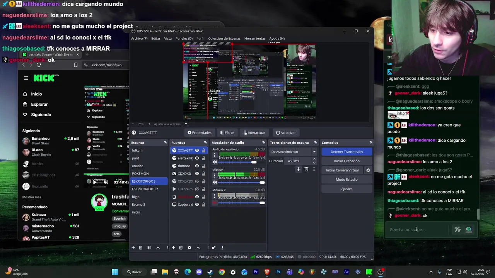This screenshot has width=495, height=278.
Task: Open Editar menu in OBS
Action: pos(156,39)
